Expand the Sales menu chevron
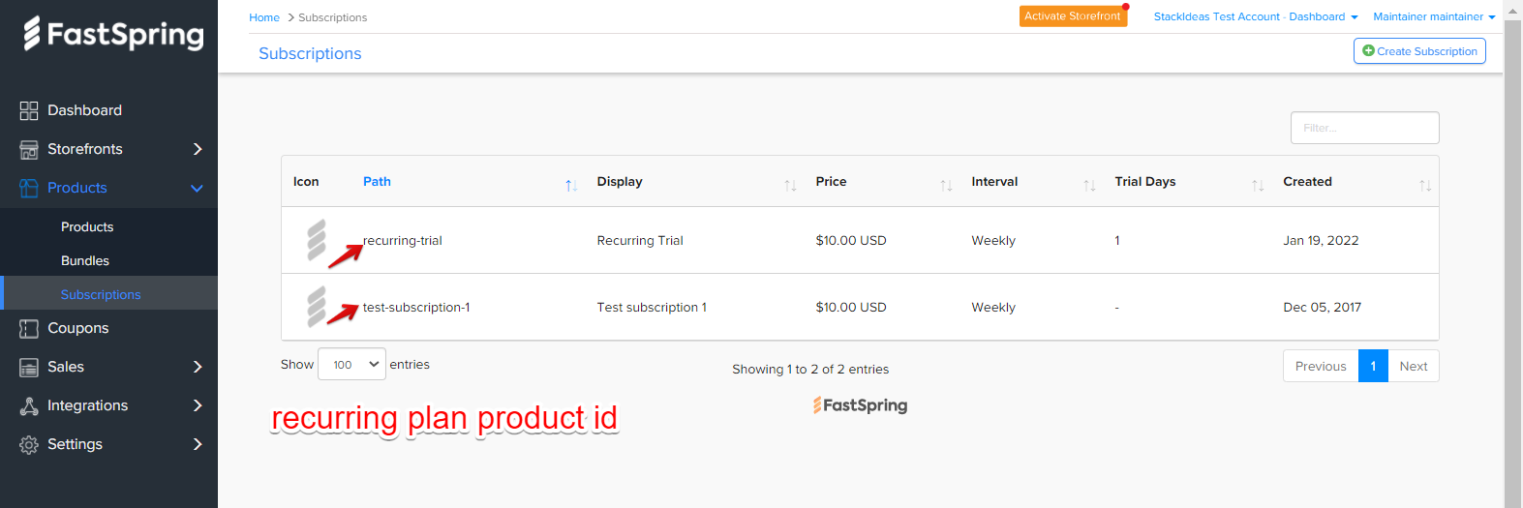1523x508 pixels. click(198, 367)
